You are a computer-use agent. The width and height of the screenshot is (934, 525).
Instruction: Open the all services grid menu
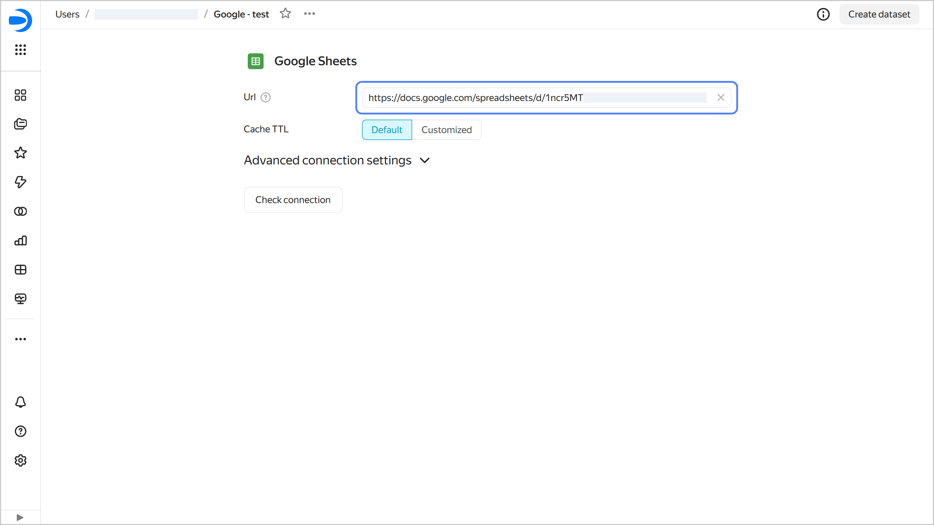[x=20, y=50]
